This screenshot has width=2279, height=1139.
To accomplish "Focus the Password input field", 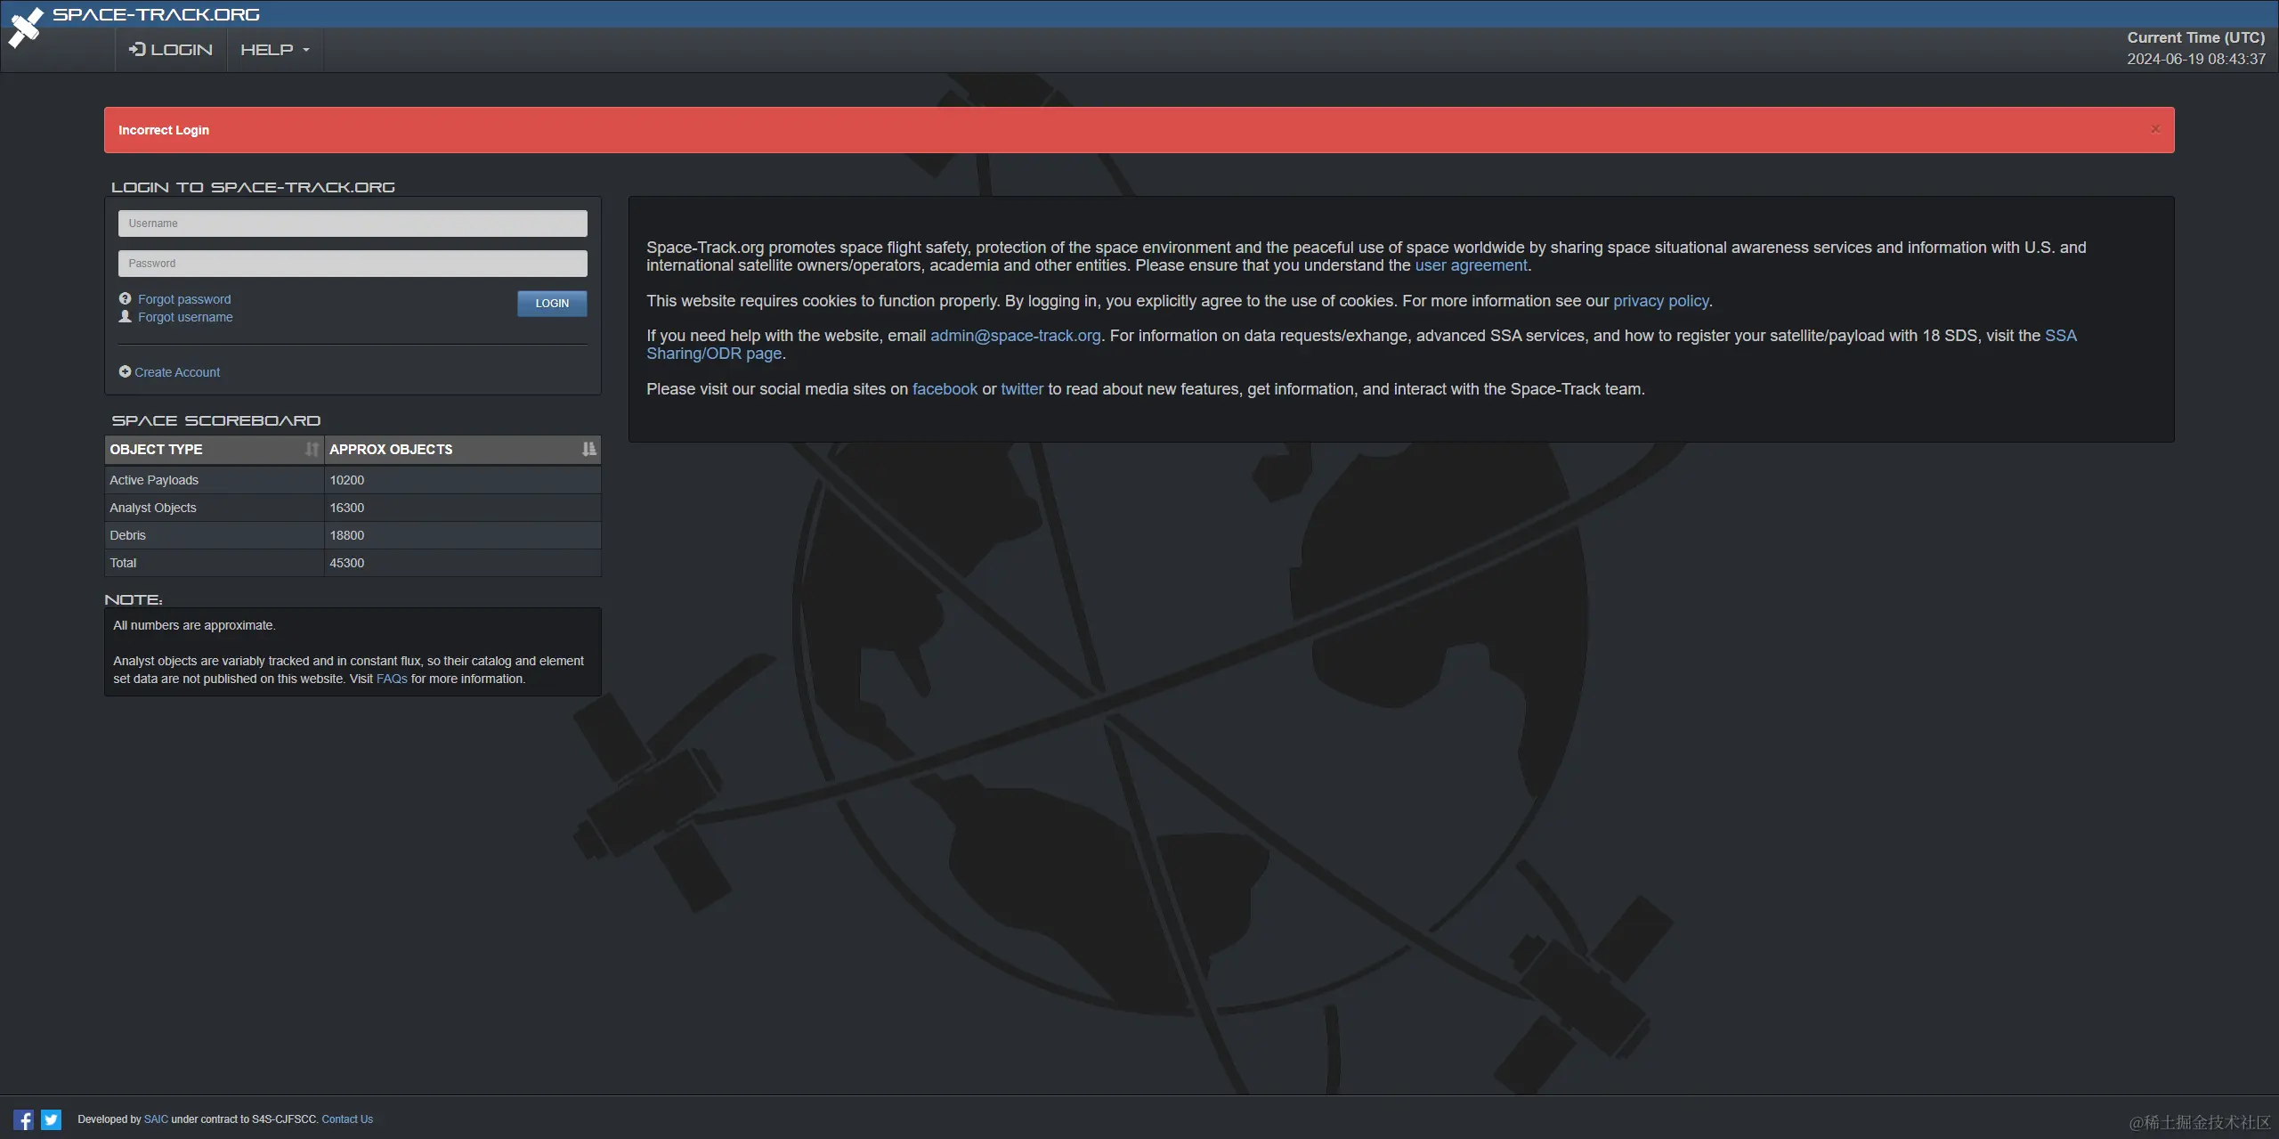I will (x=353, y=264).
